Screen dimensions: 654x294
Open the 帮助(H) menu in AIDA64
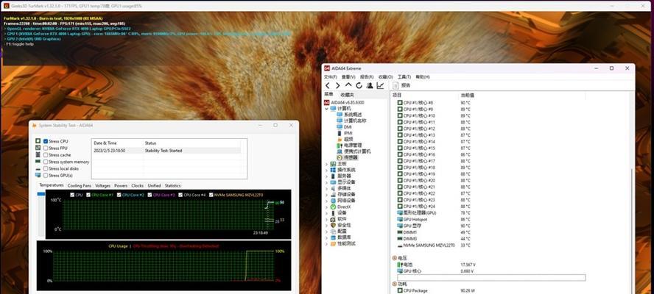click(x=423, y=77)
